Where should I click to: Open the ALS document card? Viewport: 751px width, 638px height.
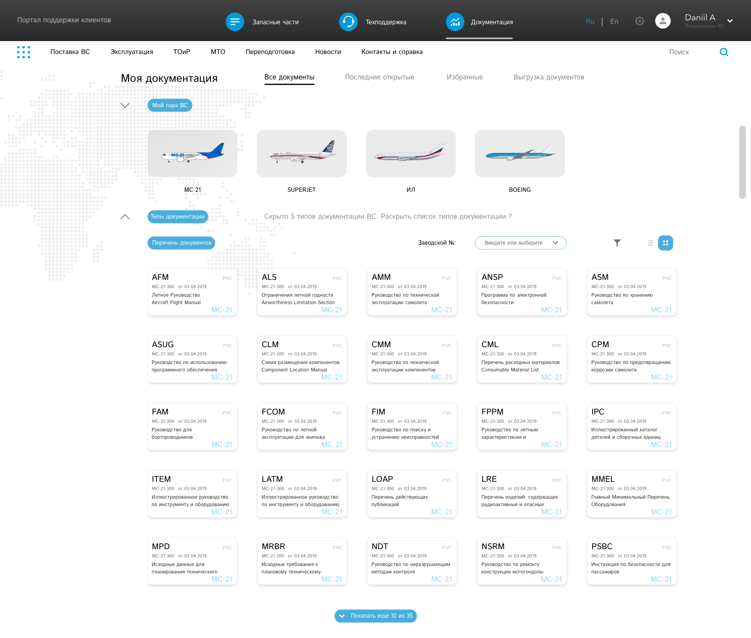pos(302,292)
